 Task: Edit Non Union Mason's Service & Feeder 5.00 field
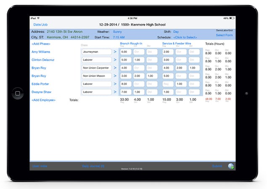coord(168,76)
